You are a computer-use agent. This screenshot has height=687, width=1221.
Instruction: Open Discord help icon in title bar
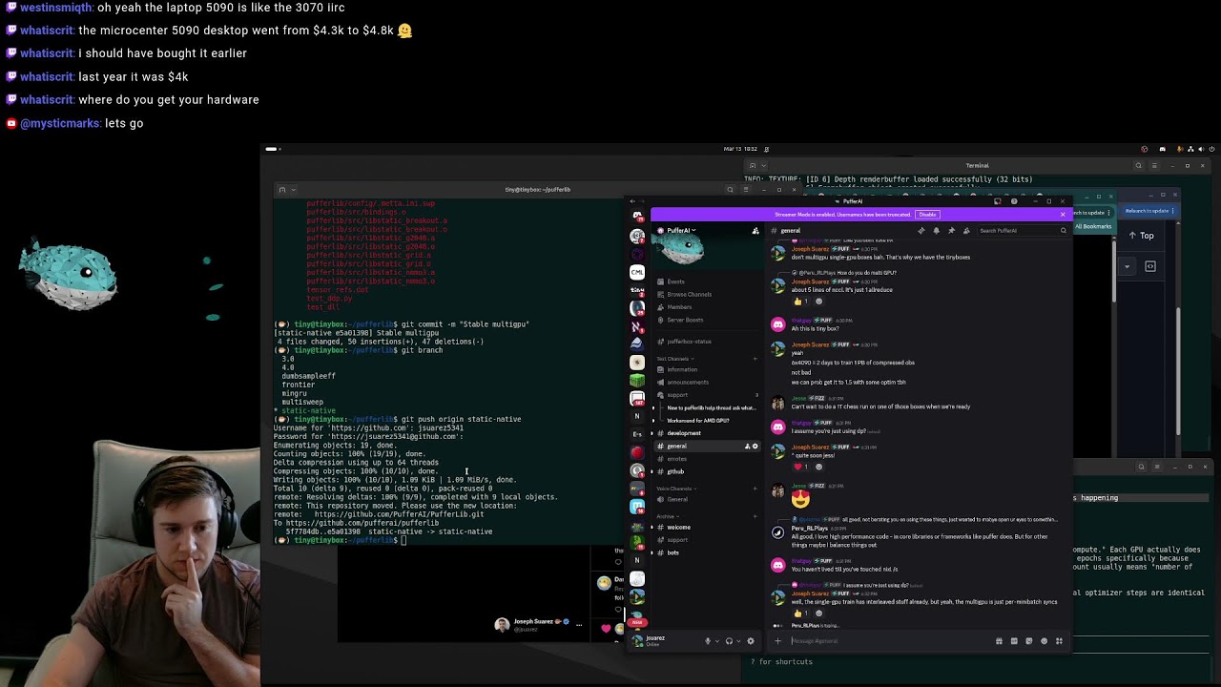pyautogui.click(x=1013, y=201)
